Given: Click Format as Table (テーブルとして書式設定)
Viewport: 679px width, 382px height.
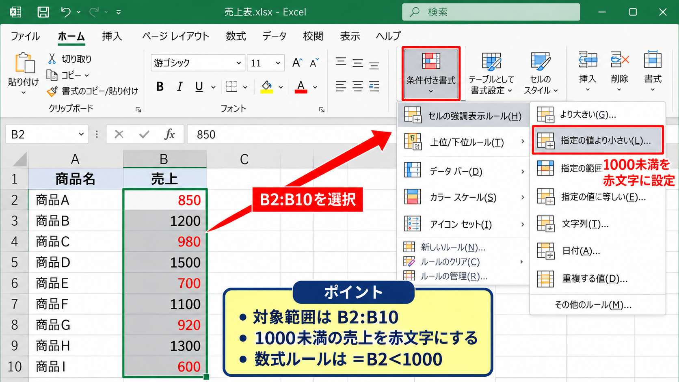Looking at the screenshot, I should pyautogui.click(x=491, y=73).
